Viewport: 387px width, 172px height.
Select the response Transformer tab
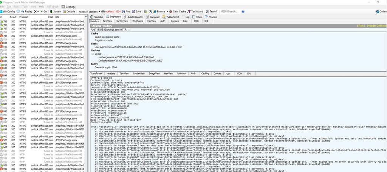coord(96,74)
